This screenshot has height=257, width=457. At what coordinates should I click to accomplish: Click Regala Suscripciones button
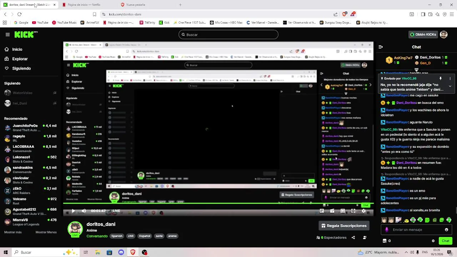[344, 226]
